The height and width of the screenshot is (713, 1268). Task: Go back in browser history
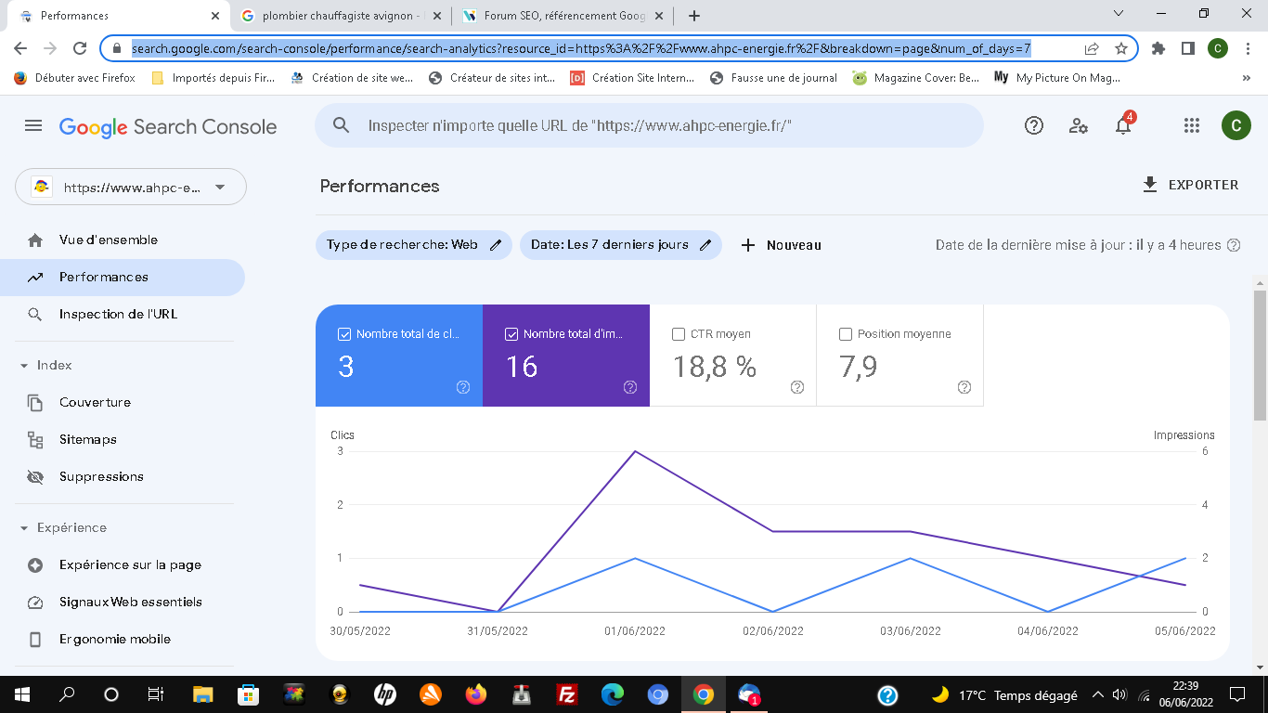pos(20,48)
